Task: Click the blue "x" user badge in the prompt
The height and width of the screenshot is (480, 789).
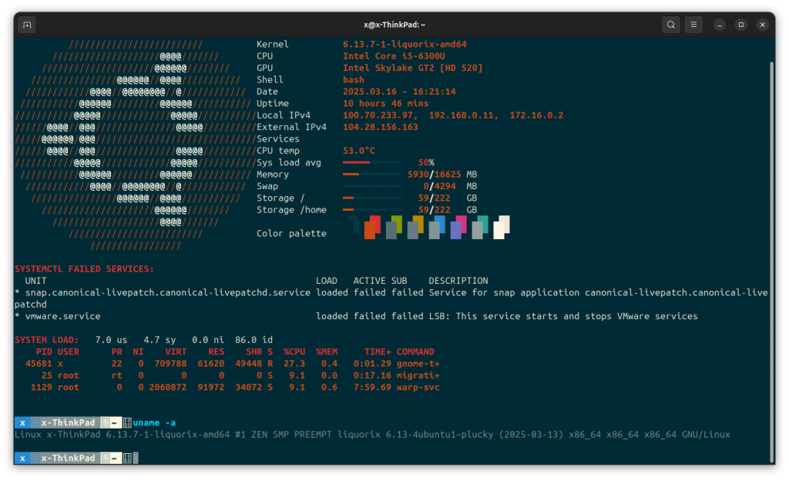Action: (22, 422)
